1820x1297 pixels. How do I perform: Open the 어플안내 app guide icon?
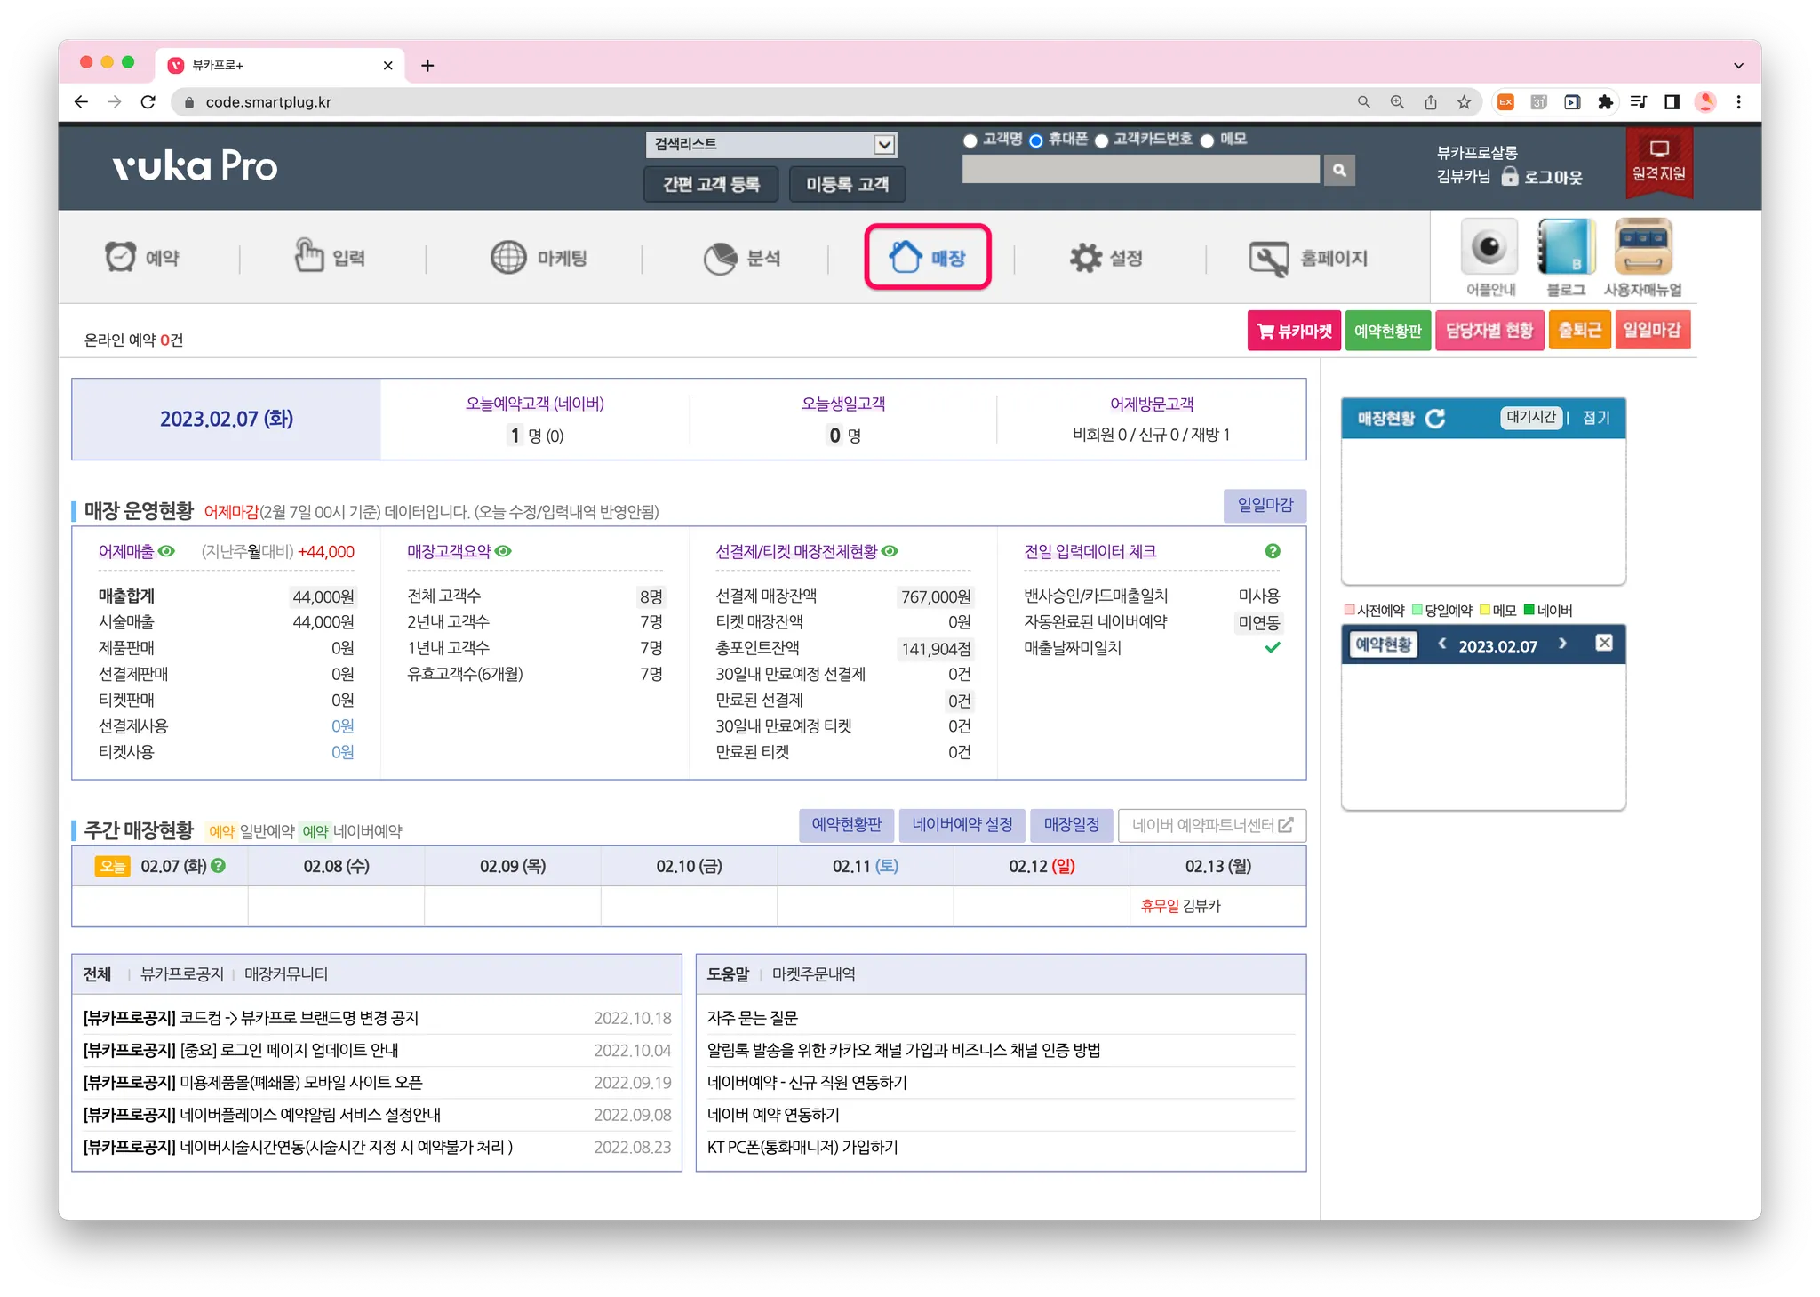[1489, 248]
